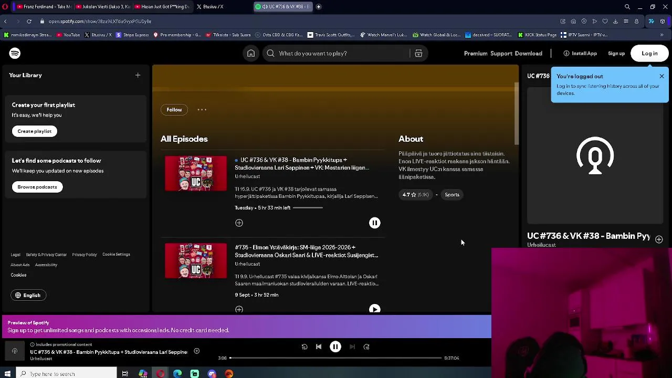Screen dimensions: 672x378
Task: Open the Opera menu icon
Action: [5, 7]
